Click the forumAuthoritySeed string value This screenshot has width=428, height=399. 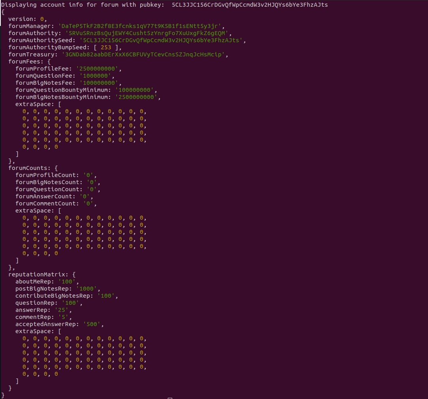tap(163, 40)
